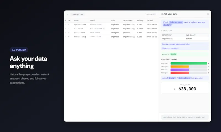
Task: Select the Ayesha Khan name cell
Action: 80,25
